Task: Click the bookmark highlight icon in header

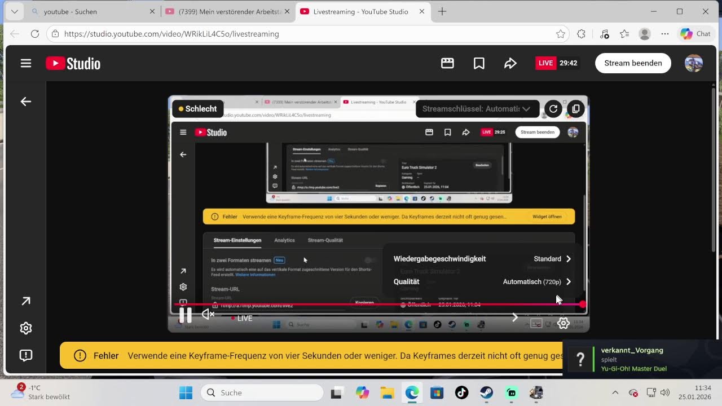Action: (x=479, y=63)
